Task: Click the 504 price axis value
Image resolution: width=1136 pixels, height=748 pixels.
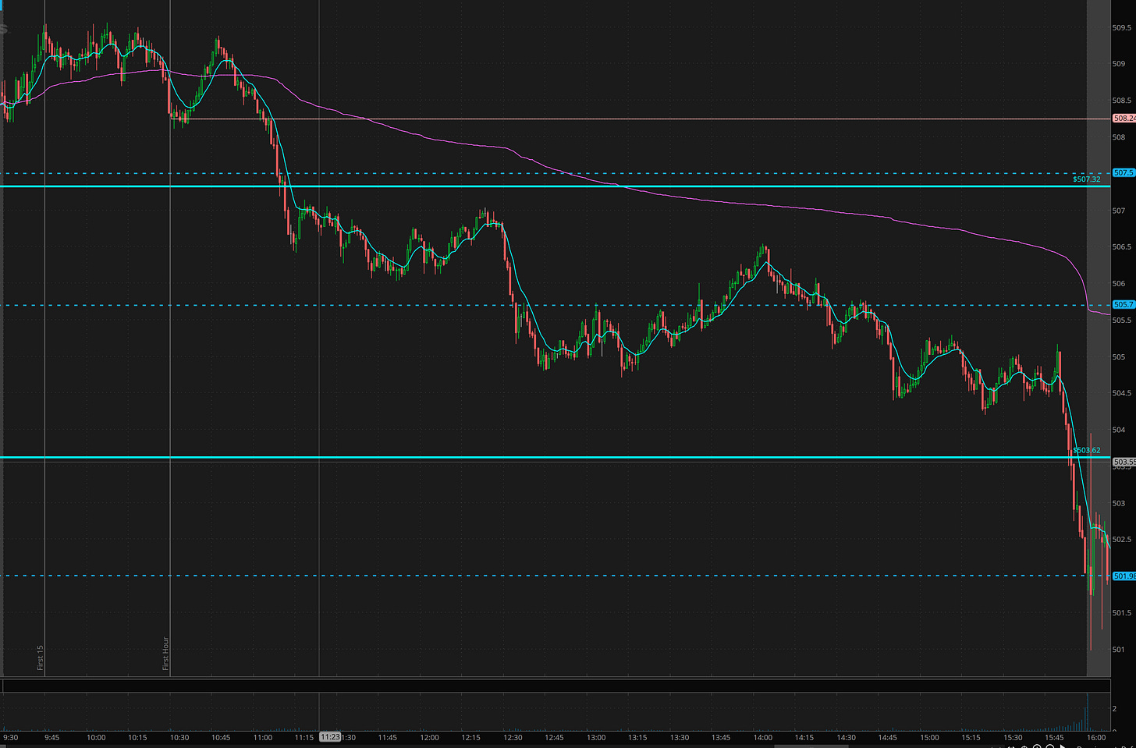Action: 1119,430
